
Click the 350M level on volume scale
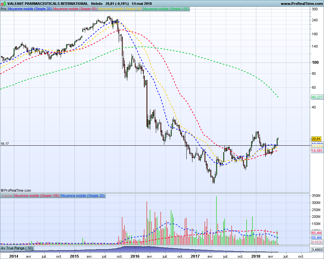coord(316,196)
